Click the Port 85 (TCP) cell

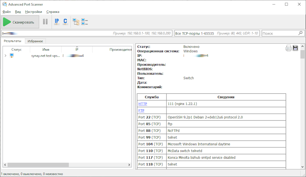pyautogui.click(x=151, y=124)
